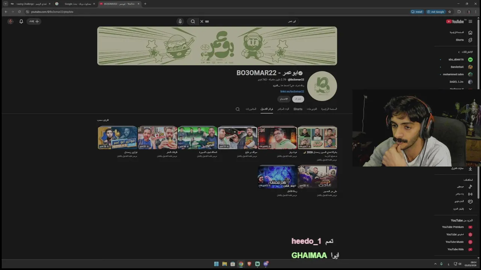The width and height of the screenshot is (481, 270).
Task: Open the Sort by dropdown
Action: tap(103, 120)
